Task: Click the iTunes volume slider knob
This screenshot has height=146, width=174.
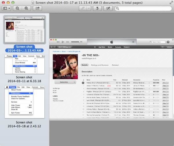Action: click(x=79, y=42)
